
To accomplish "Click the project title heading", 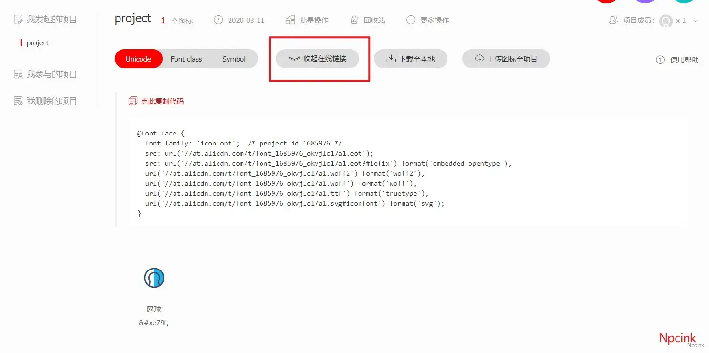I will click(133, 19).
